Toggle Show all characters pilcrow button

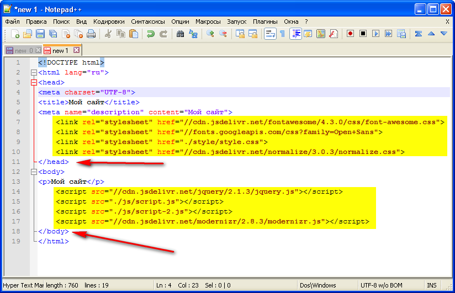(x=283, y=34)
